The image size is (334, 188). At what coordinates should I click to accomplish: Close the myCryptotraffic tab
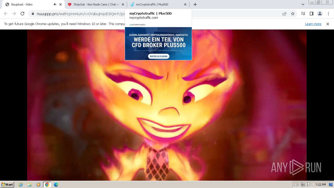185,4
